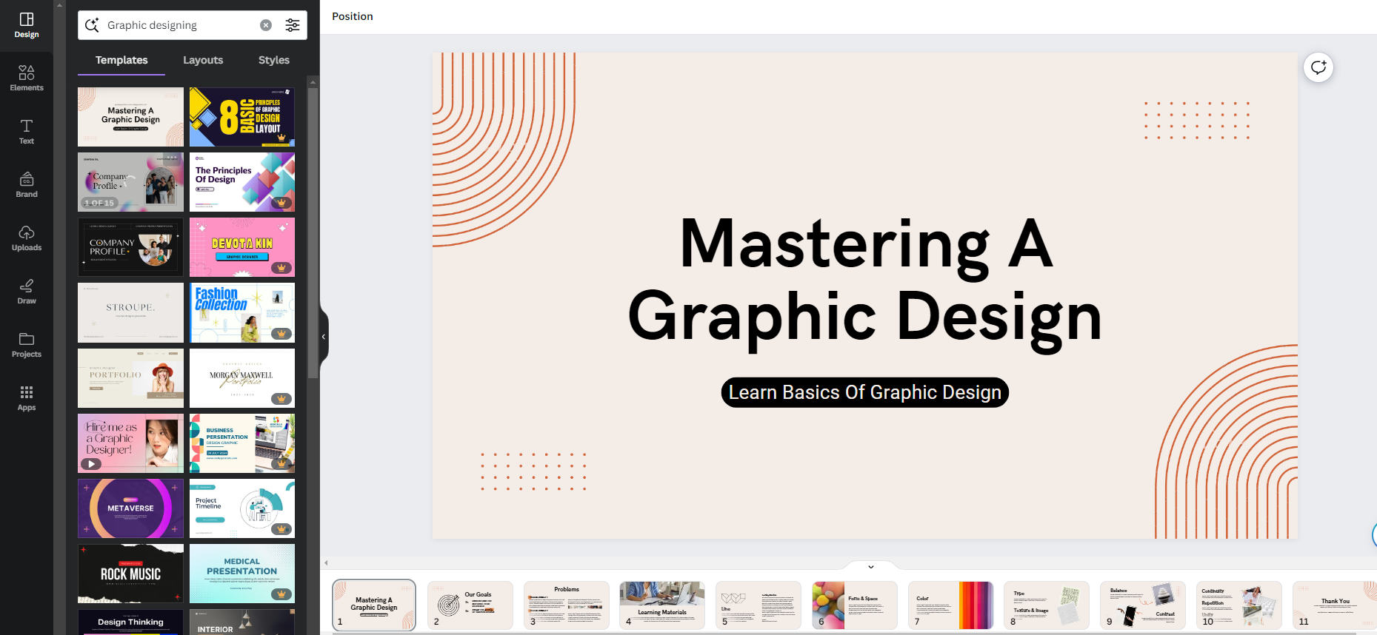Switch to the Styles tab

click(274, 60)
